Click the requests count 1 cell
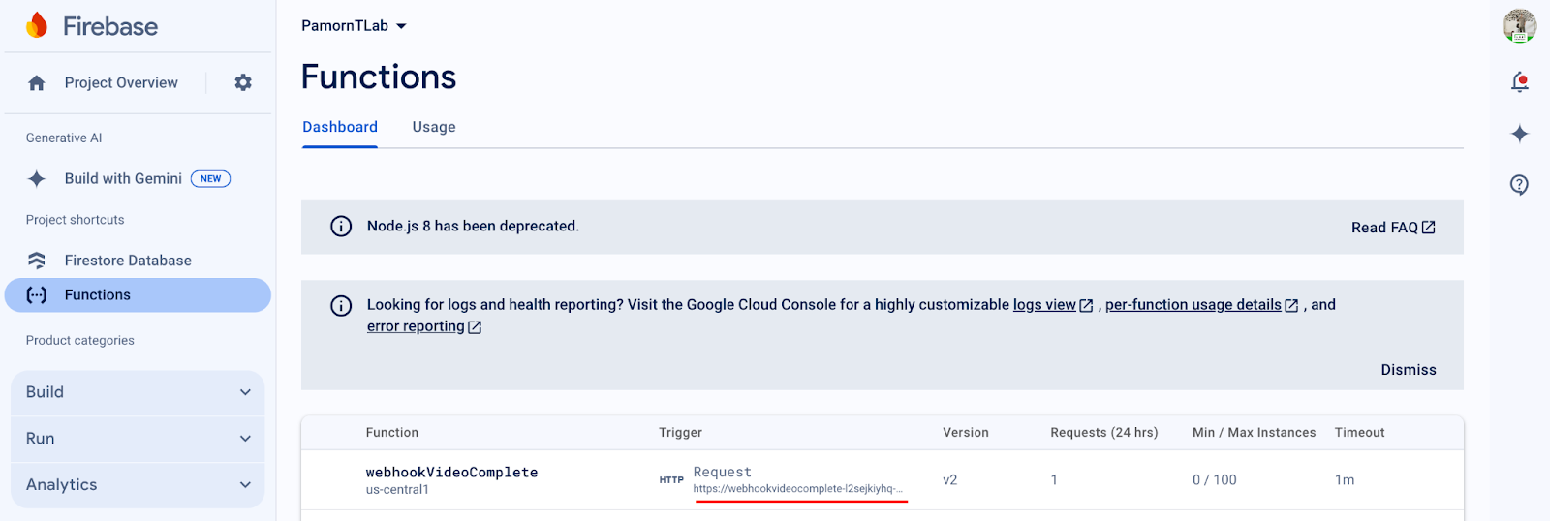Screen dimensions: 1550x521 pyautogui.click(x=1054, y=480)
